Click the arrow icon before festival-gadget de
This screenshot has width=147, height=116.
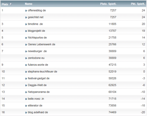(26, 79)
